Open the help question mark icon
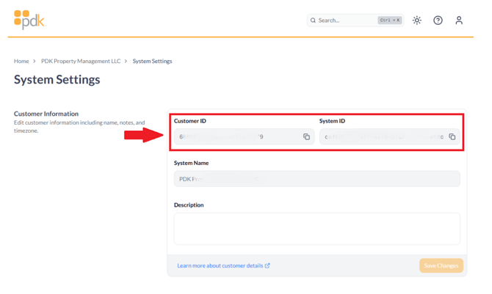 coord(438,21)
